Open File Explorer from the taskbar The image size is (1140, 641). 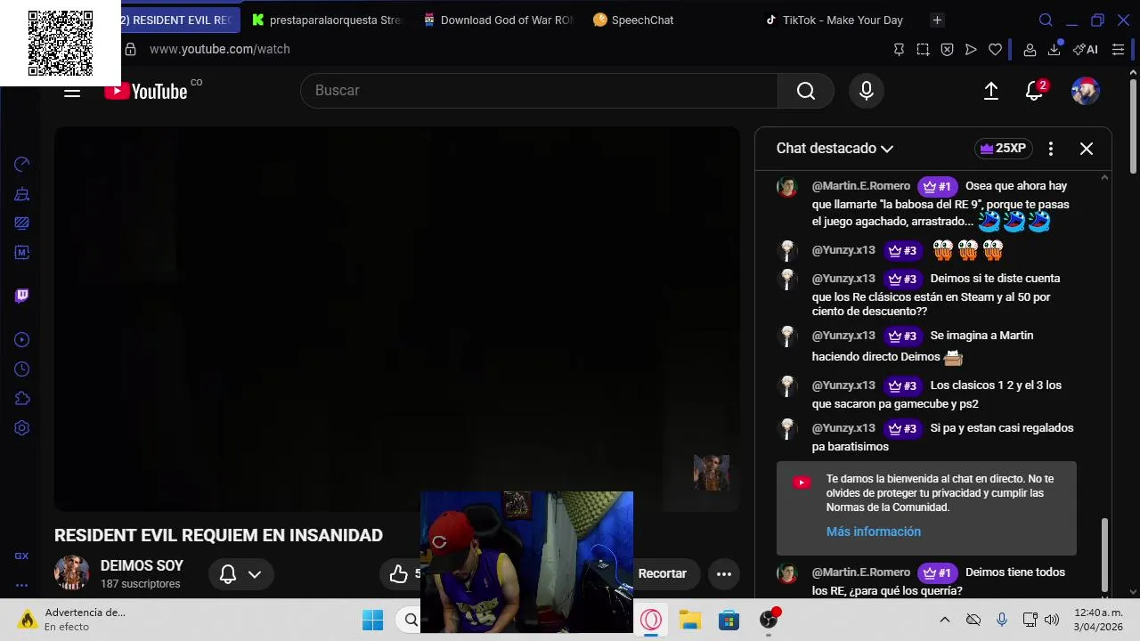tap(690, 620)
